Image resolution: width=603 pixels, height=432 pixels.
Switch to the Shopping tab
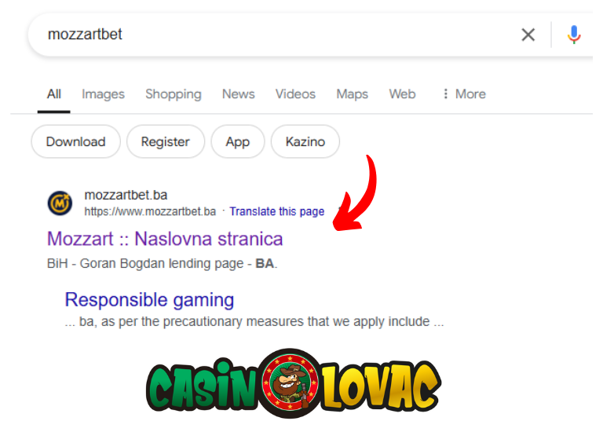[x=174, y=94]
